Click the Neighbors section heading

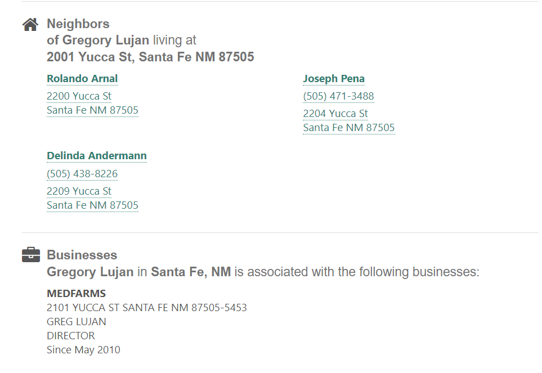(78, 24)
